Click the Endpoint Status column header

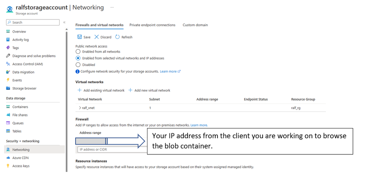(x=256, y=99)
